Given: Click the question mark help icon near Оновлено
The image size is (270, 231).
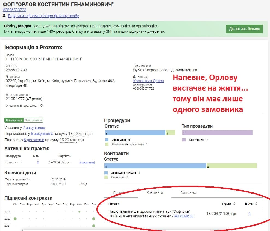Looking at the screenshot, I should (42, 106).
